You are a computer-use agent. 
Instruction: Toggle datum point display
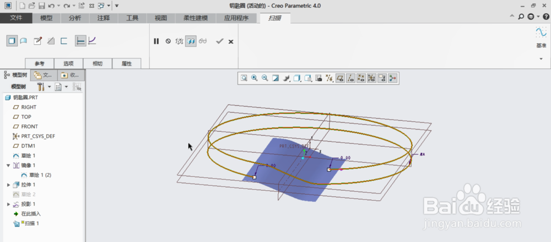pos(361,78)
